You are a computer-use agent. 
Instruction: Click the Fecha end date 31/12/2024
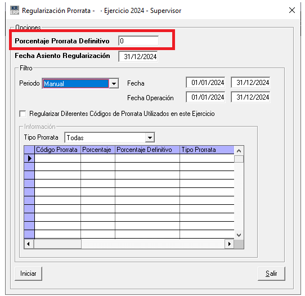click(250, 83)
